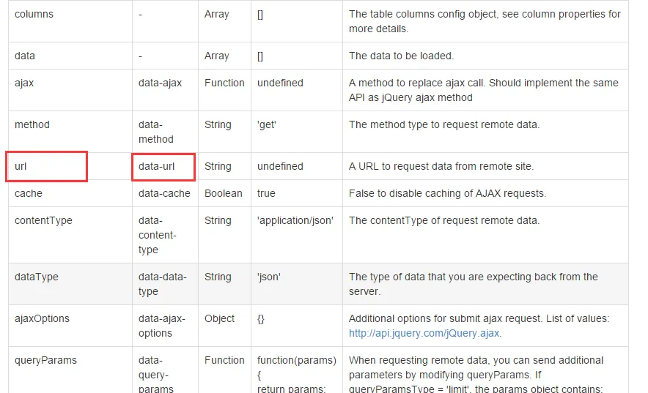Click the highlighted 'url' option name cell
The image size is (648, 393).
(x=46, y=166)
